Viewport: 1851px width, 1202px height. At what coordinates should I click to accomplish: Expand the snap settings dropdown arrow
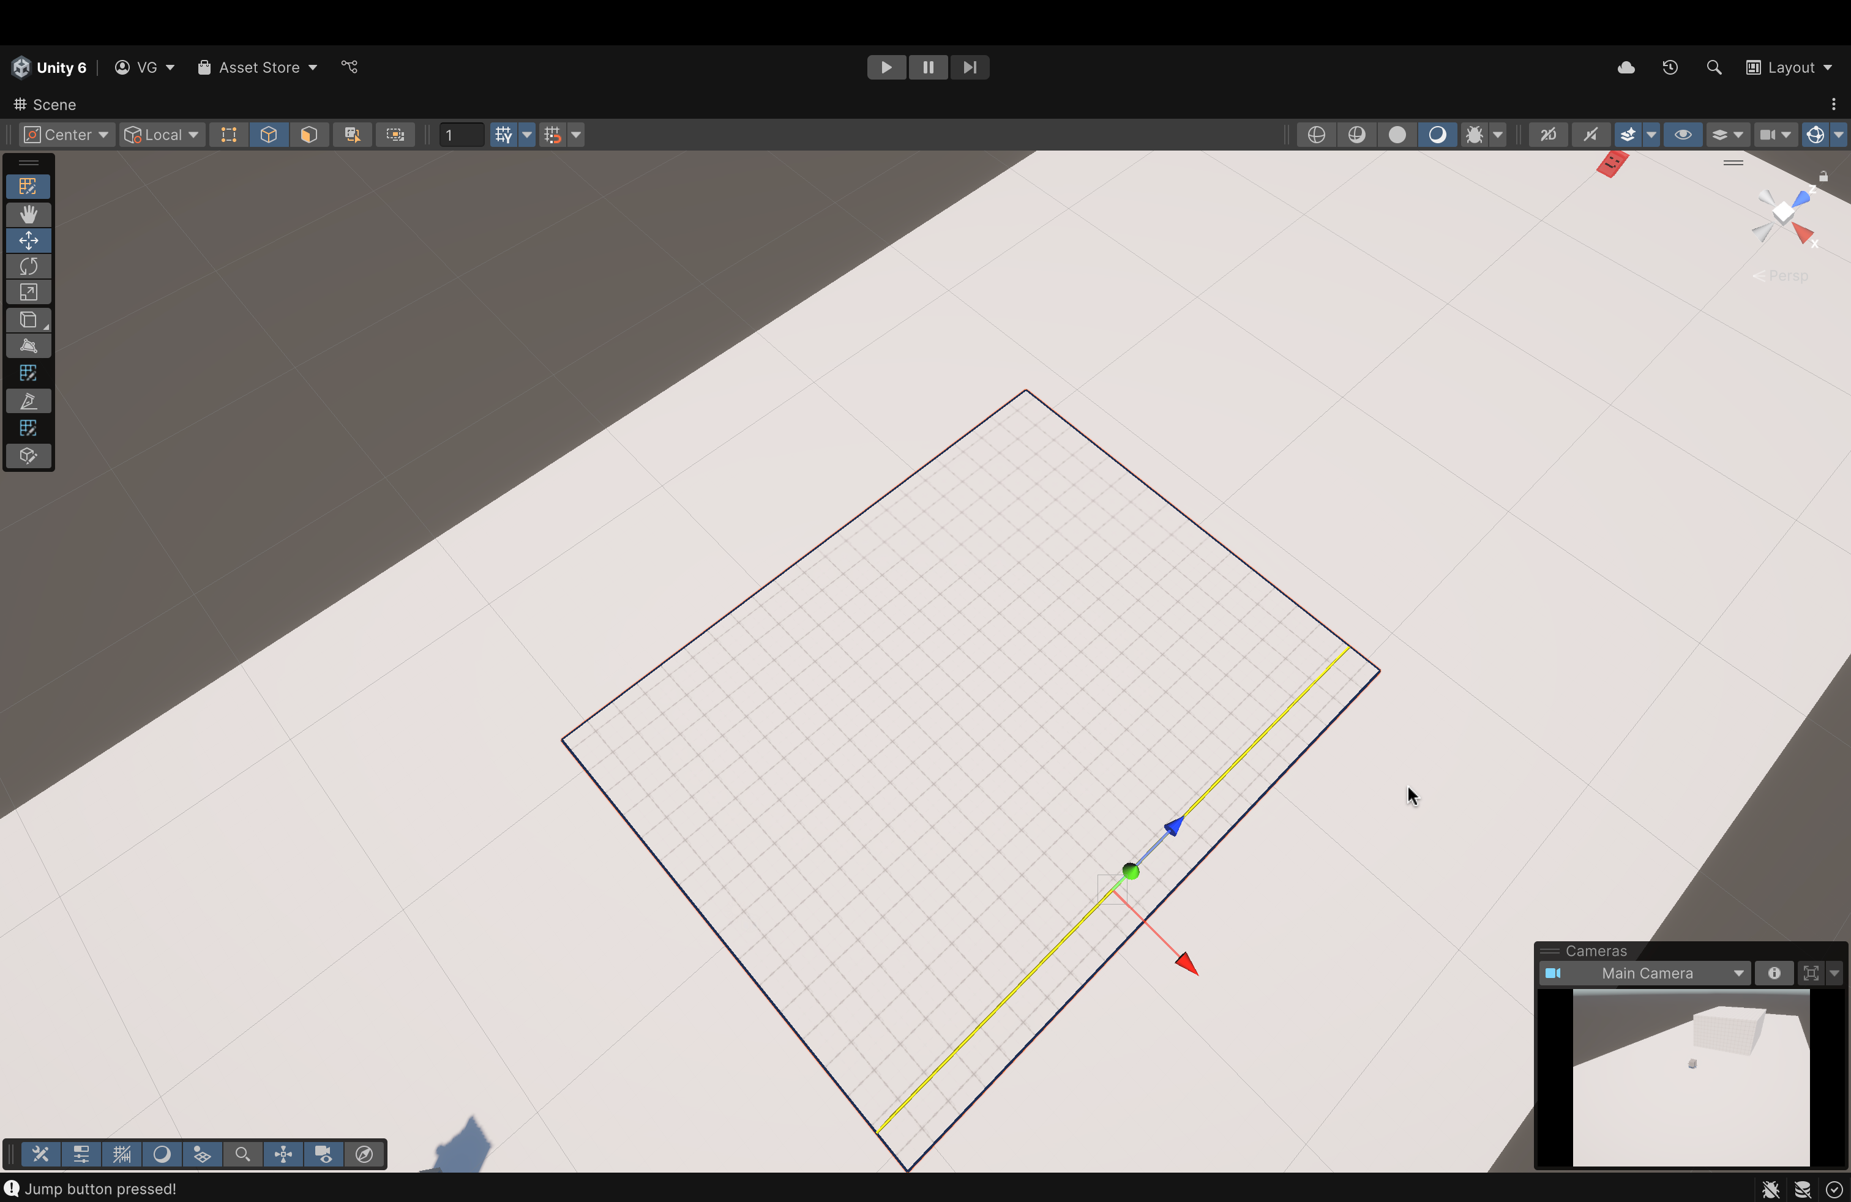click(x=575, y=135)
